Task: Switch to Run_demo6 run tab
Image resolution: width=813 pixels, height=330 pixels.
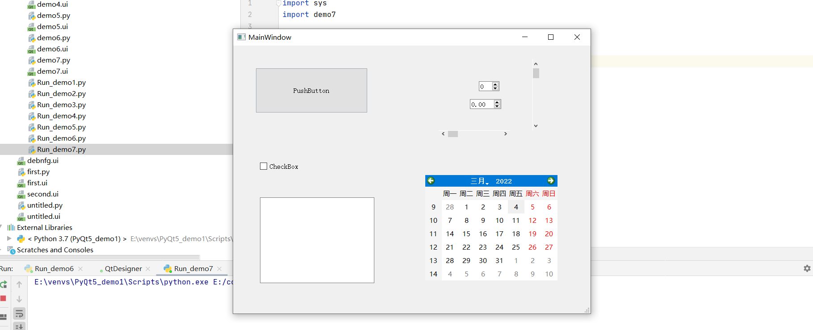Action: (54, 268)
